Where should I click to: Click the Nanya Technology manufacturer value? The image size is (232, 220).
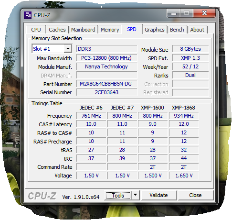[106, 66]
